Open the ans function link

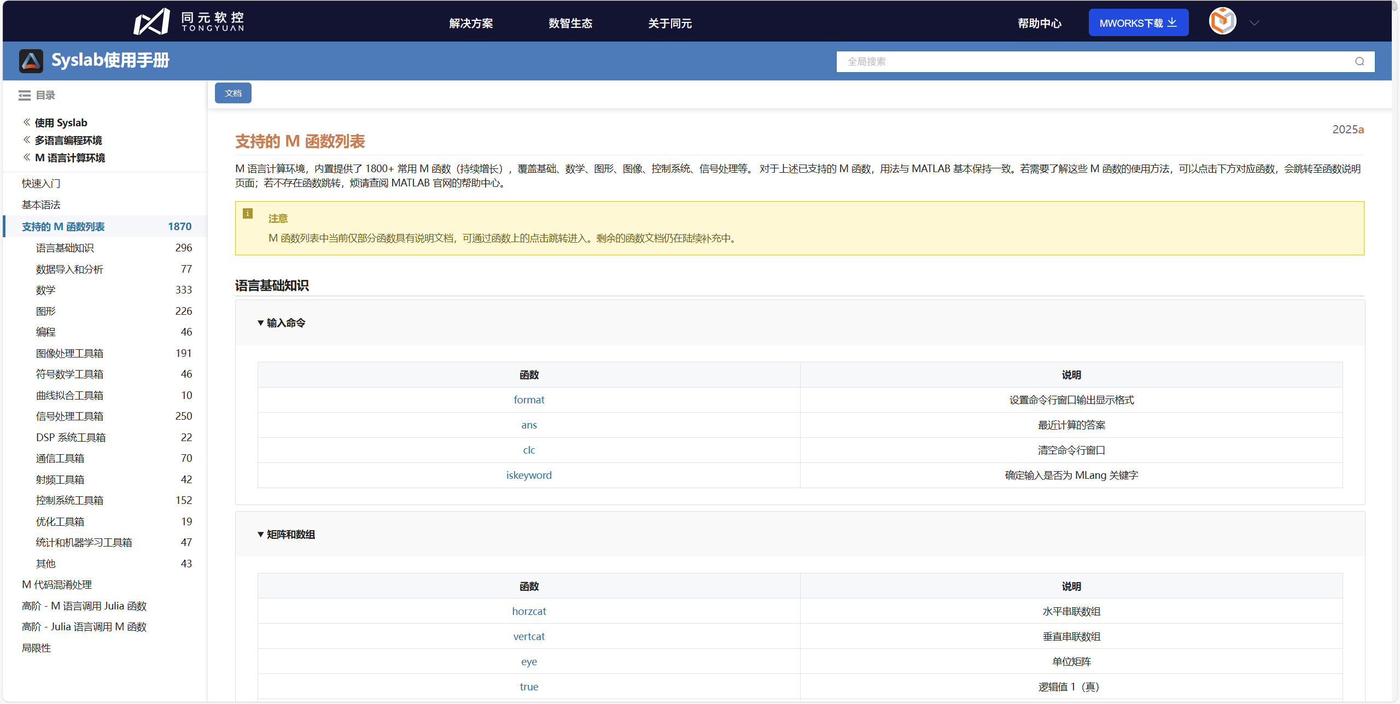pos(529,425)
